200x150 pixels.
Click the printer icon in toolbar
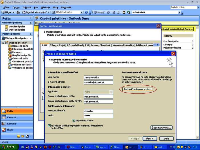pos(18,12)
